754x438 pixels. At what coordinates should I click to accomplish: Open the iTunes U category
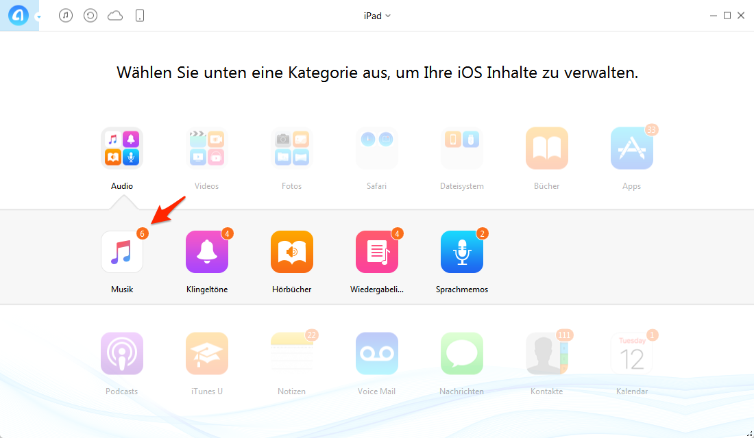pos(207,353)
